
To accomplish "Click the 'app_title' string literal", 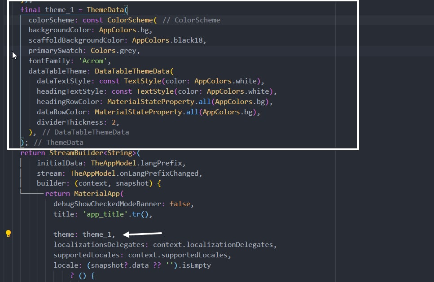I will (105, 214).
